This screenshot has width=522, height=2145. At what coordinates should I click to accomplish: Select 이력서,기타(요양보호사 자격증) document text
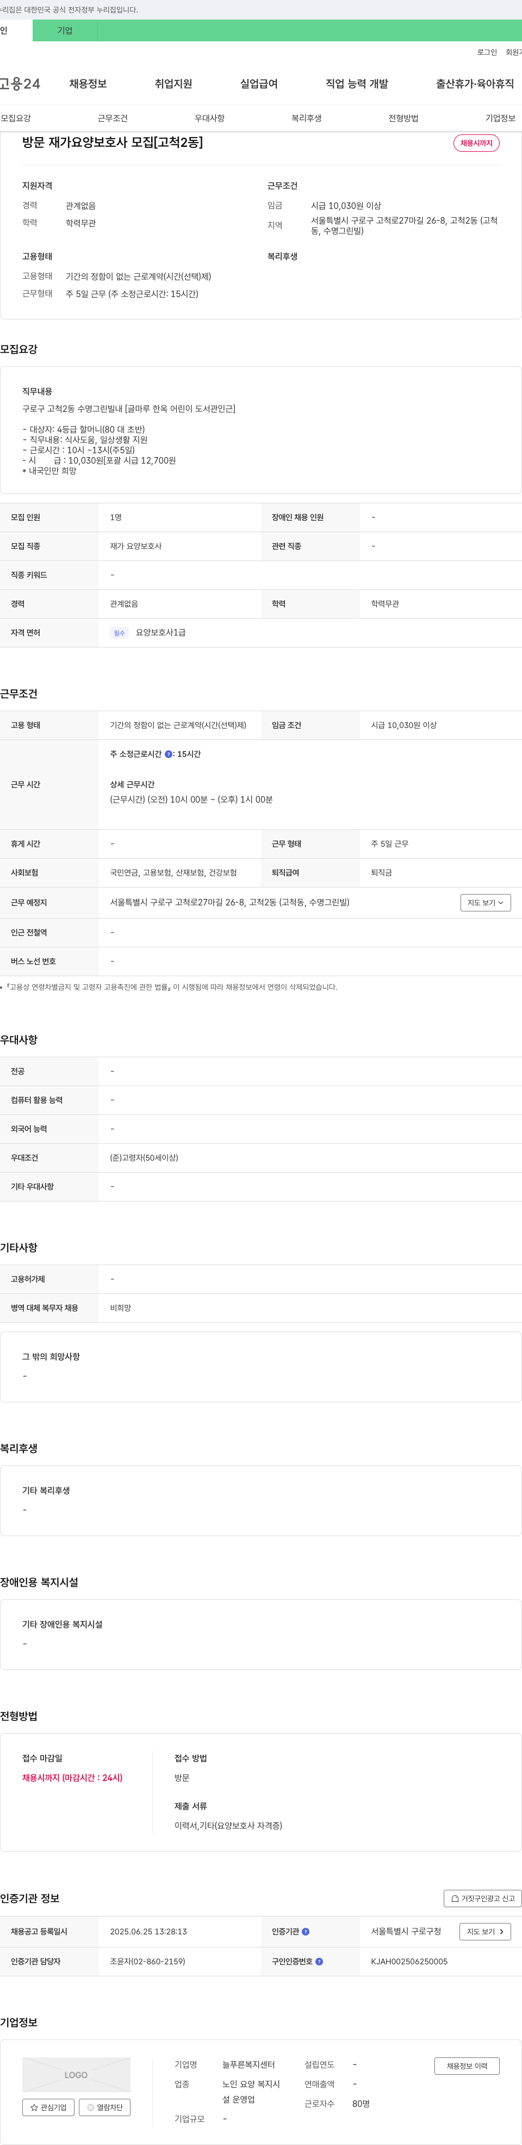point(228,1825)
